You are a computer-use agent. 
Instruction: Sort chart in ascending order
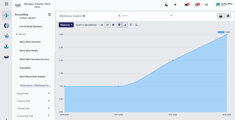[136, 25]
